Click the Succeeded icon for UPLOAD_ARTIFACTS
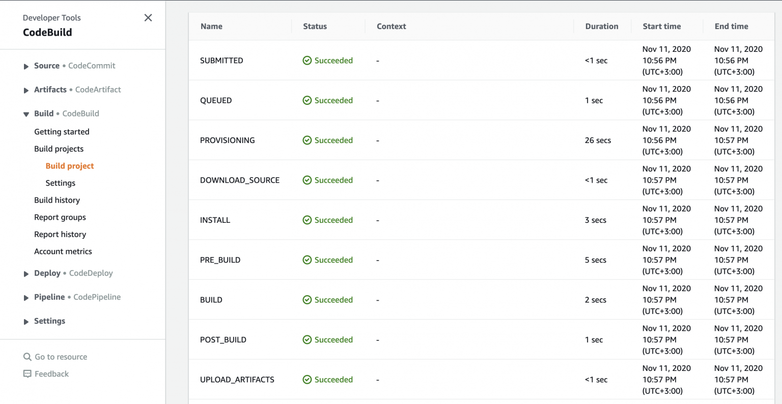This screenshot has height=404, width=782. click(307, 380)
